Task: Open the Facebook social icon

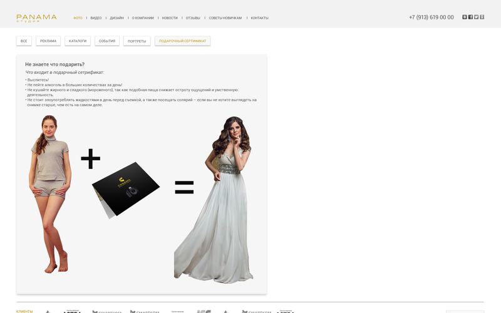Action: (x=470, y=17)
